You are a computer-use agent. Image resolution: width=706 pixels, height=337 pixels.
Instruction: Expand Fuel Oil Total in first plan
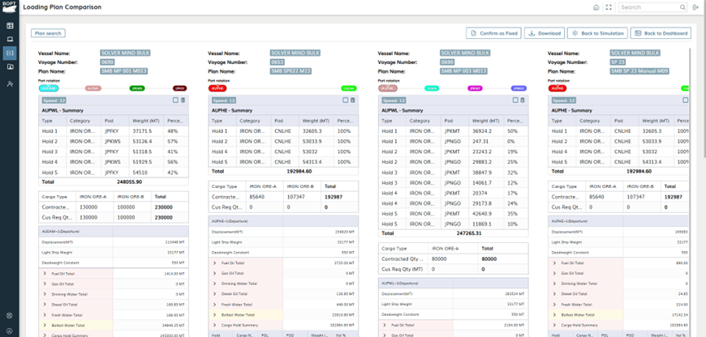tap(44, 275)
